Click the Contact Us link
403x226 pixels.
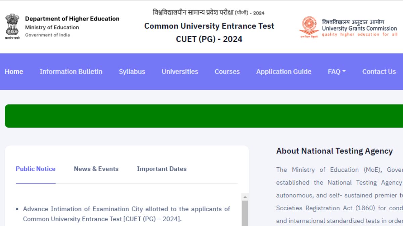click(x=379, y=71)
